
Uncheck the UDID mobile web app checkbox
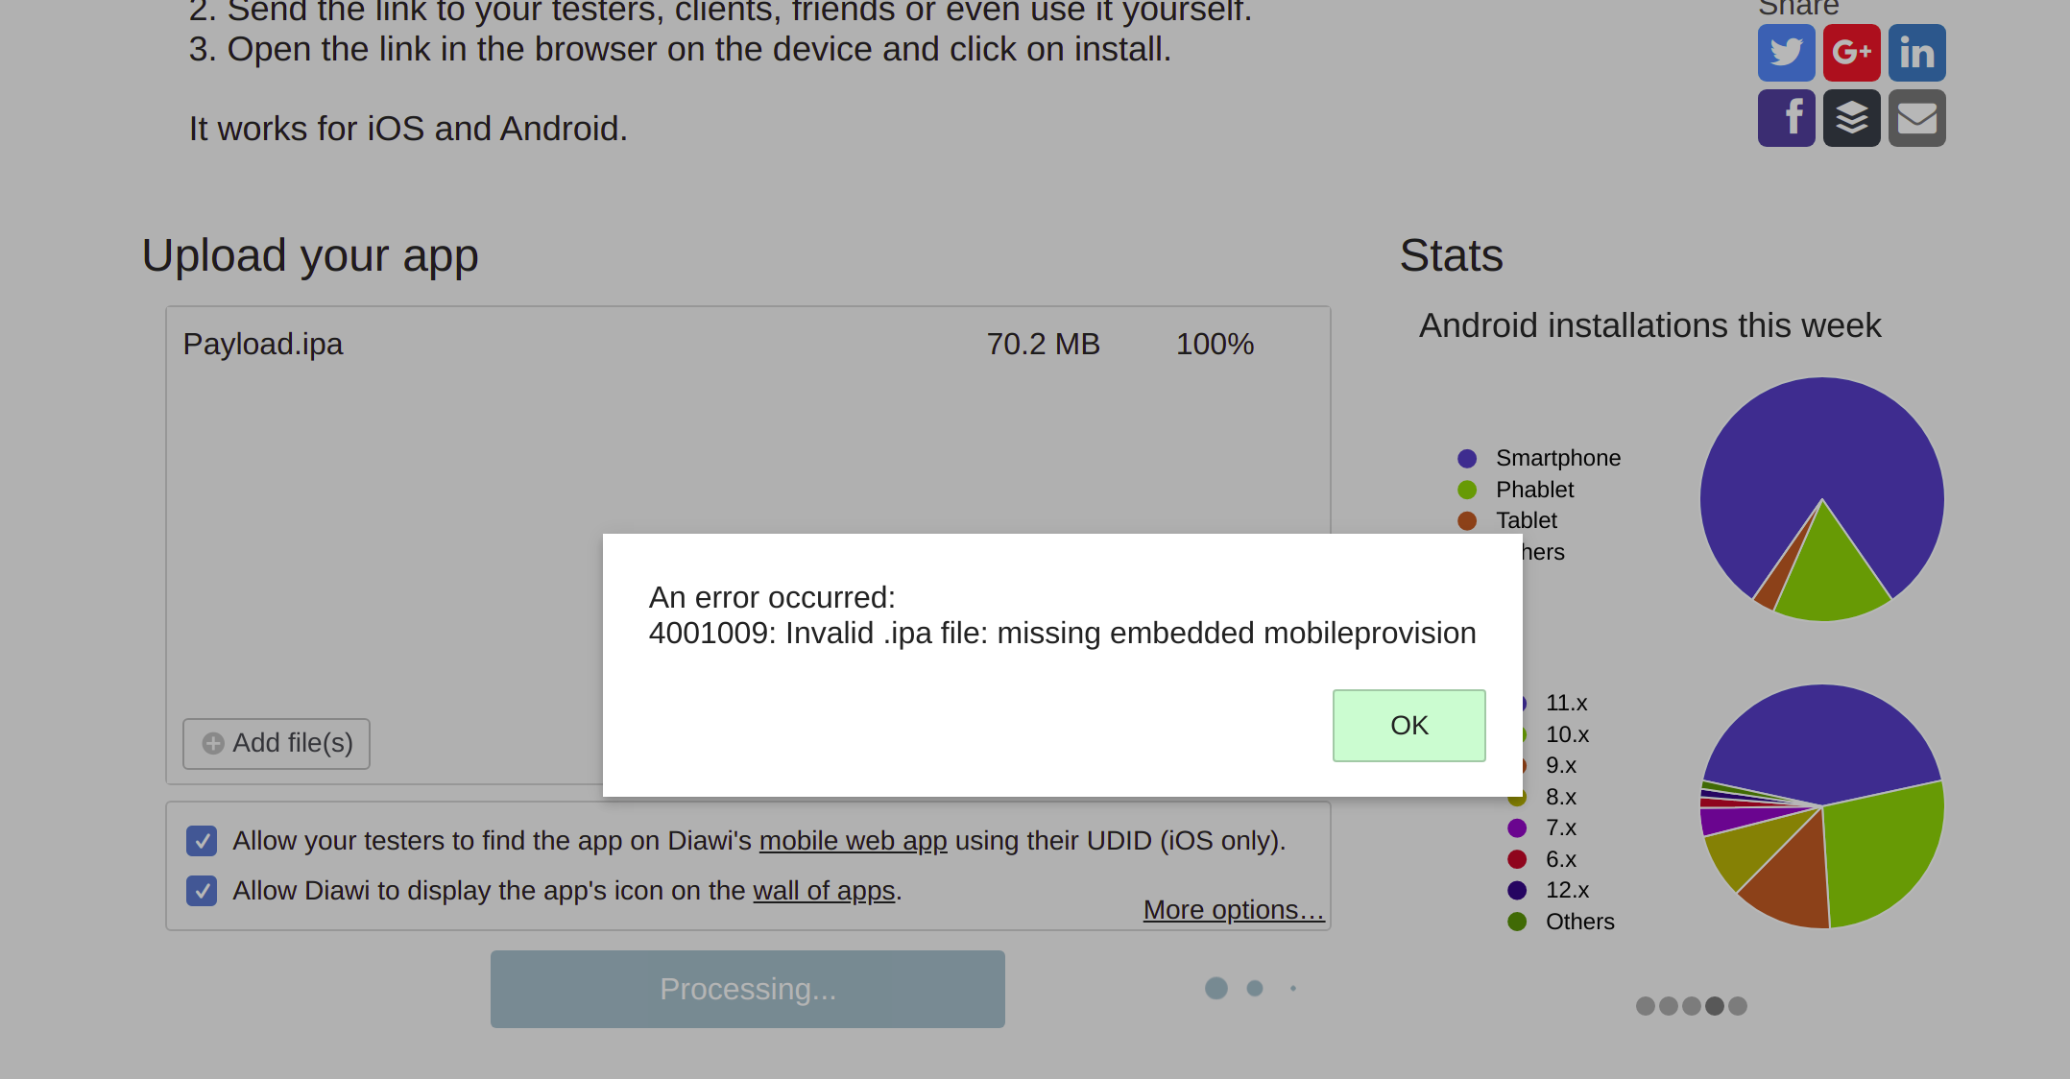pos(202,841)
